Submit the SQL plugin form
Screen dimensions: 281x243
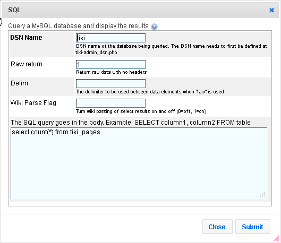pyautogui.click(x=253, y=227)
